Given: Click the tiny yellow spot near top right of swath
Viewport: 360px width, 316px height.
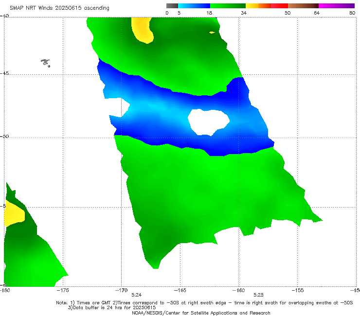Looking at the screenshot, I should (x=212, y=33).
